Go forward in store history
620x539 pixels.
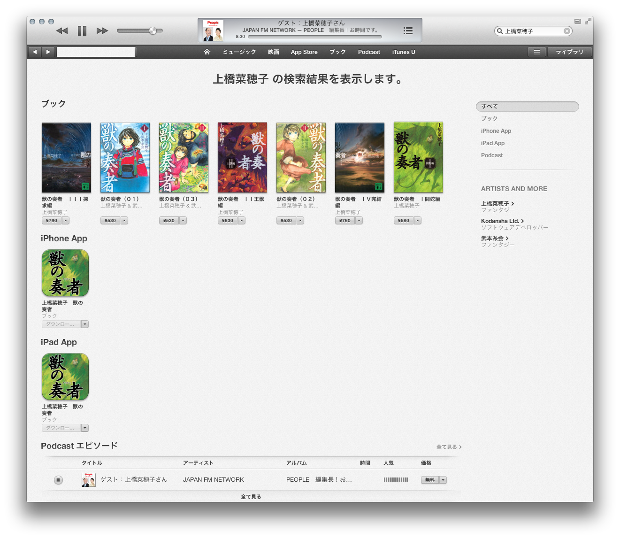(48, 52)
